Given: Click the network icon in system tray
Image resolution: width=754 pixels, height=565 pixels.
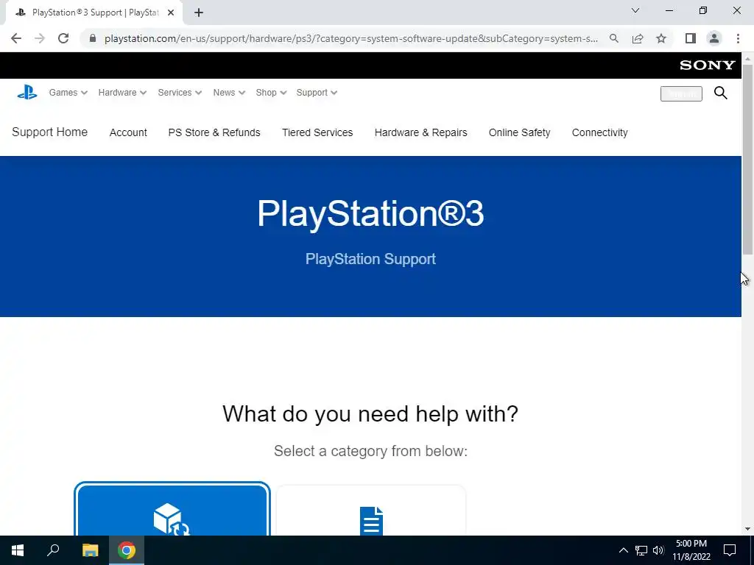Looking at the screenshot, I should (x=641, y=550).
